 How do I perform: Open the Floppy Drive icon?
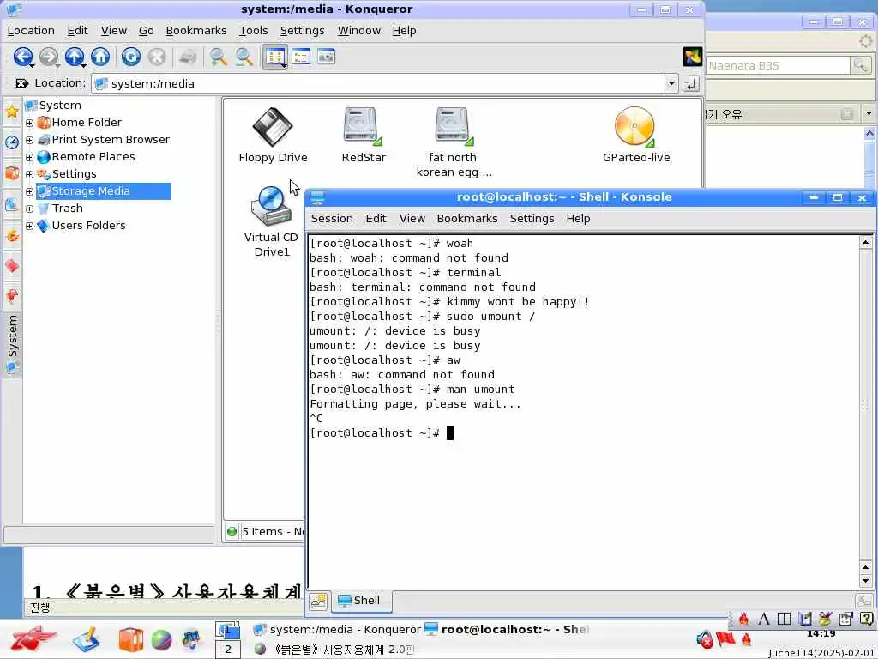pyautogui.click(x=273, y=135)
